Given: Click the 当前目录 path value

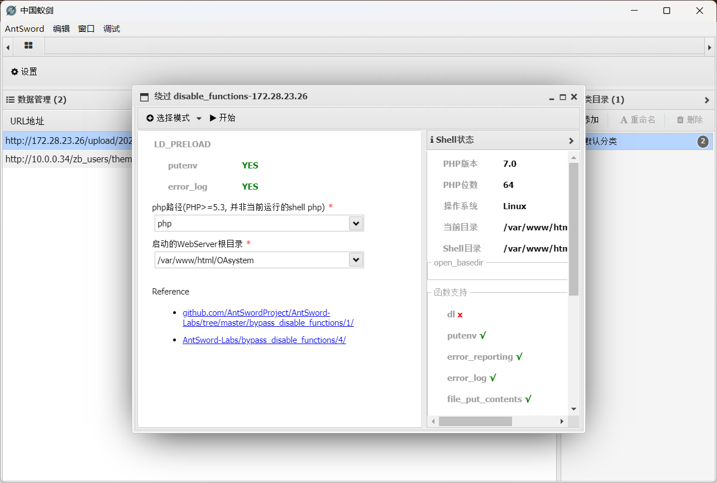Looking at the screenshot, I should (535, 228).
